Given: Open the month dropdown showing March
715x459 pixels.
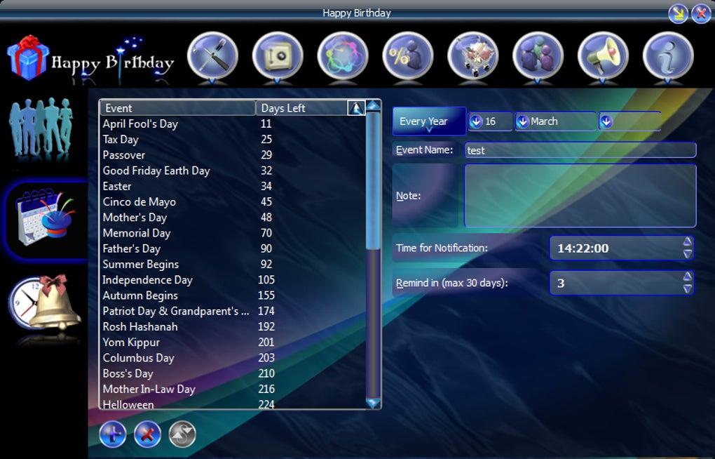Looking at the screenshot, I should coord(555,121).
